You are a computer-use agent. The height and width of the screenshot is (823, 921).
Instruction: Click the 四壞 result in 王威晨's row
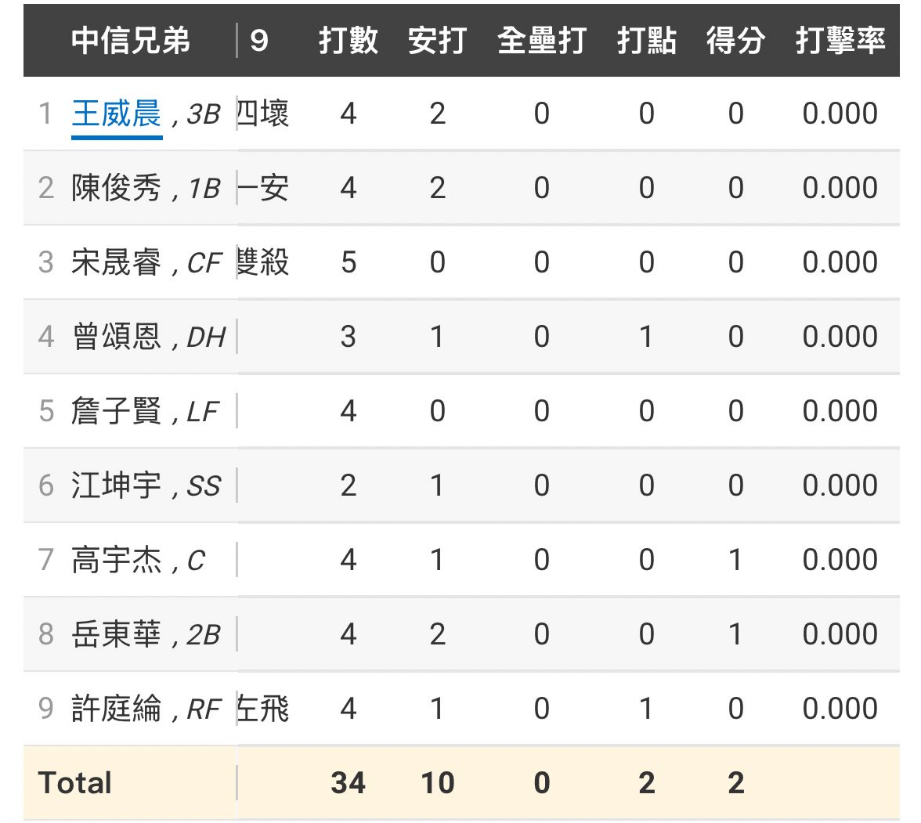[x=263, y=114]
